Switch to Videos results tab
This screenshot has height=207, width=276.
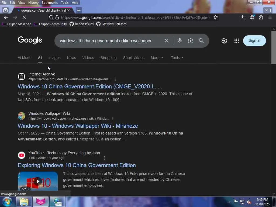coord(88,58)
